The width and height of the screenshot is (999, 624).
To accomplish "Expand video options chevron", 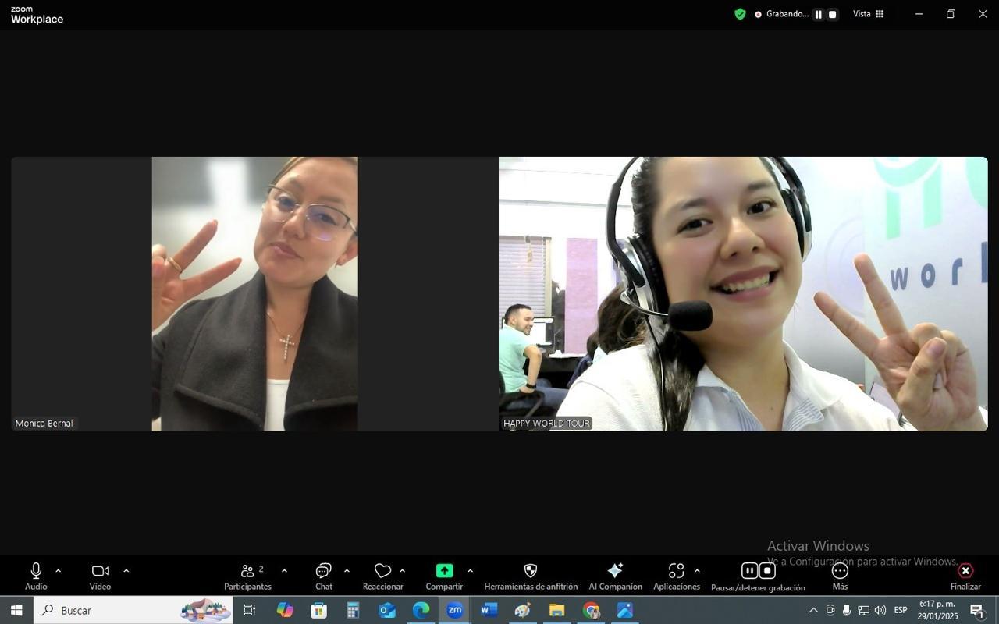I will pyautogui.click(x=126, y=571).
